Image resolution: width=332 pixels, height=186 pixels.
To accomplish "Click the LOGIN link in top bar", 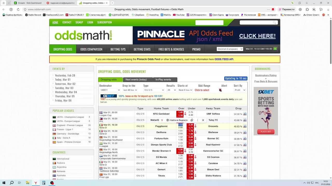I will [x=90, y=22].
